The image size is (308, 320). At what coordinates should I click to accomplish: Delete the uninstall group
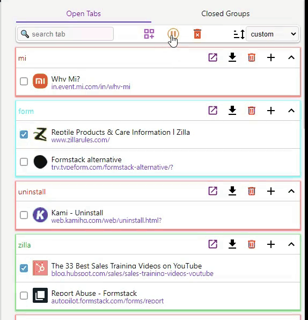click(252, 191)
